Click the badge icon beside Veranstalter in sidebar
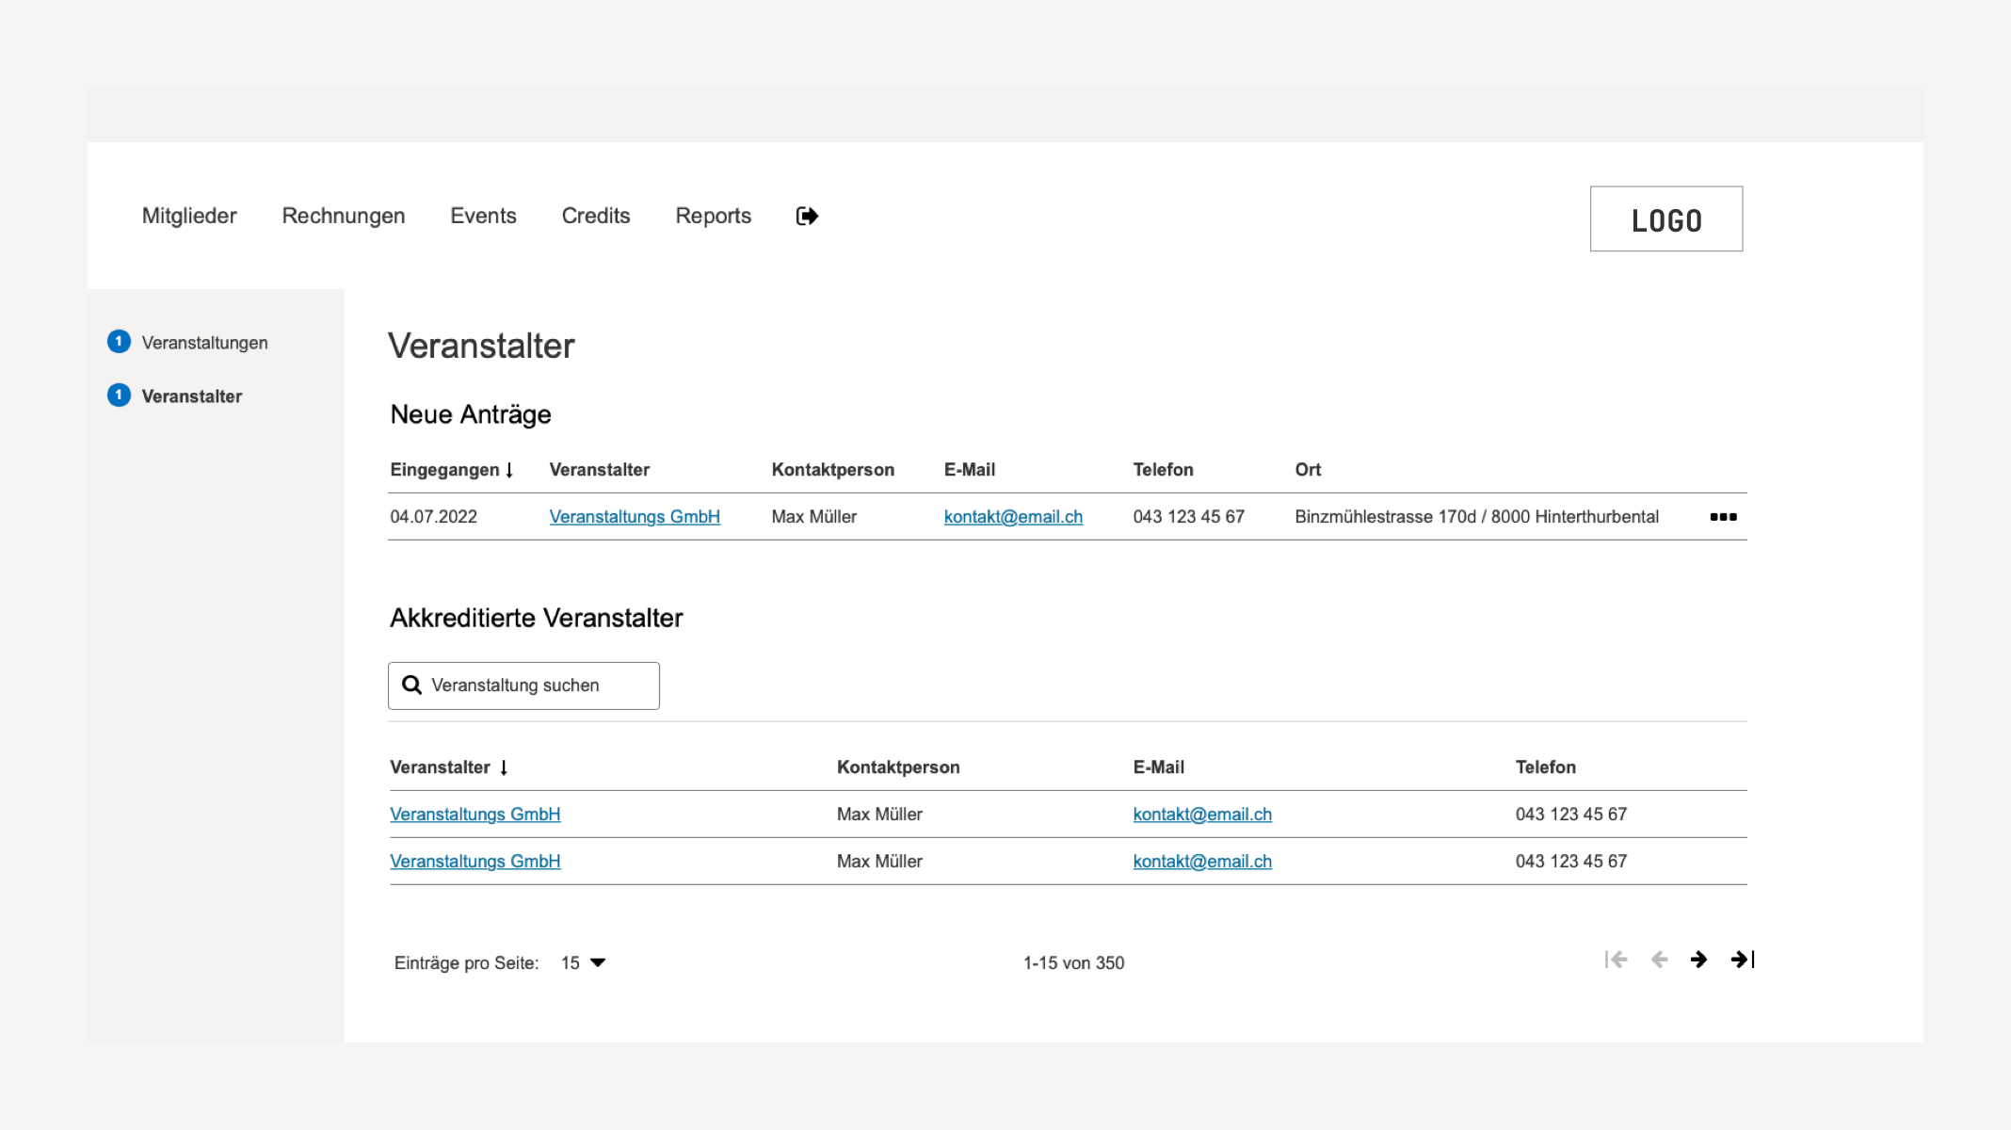Screen dimensions: 2011x1130 point(119,395)
